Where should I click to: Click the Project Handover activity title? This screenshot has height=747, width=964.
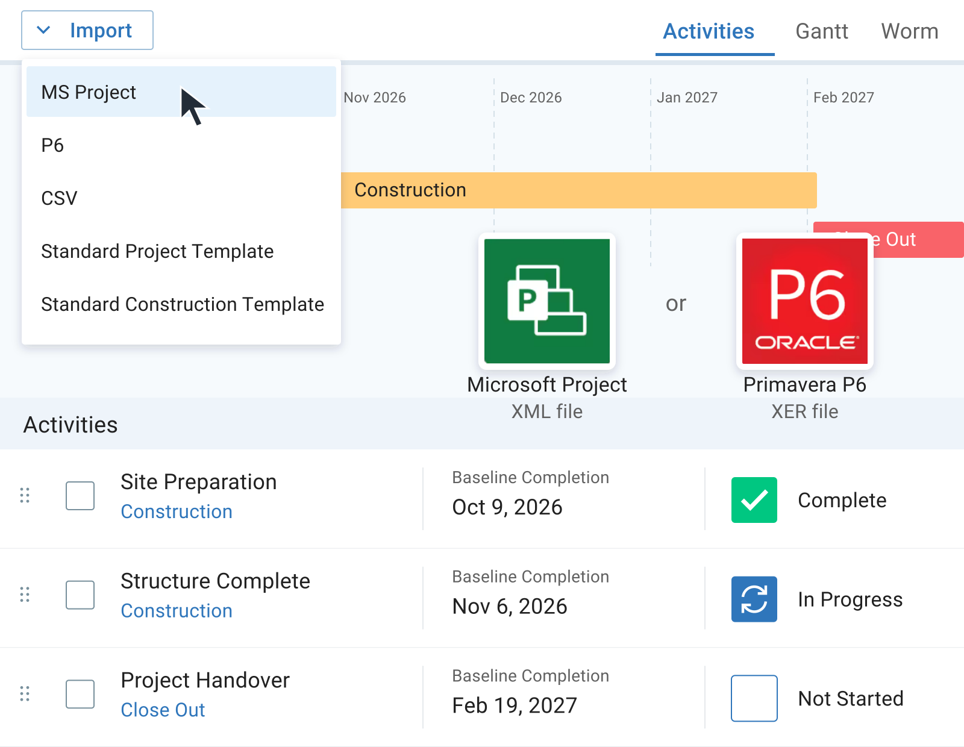point(205,680)
